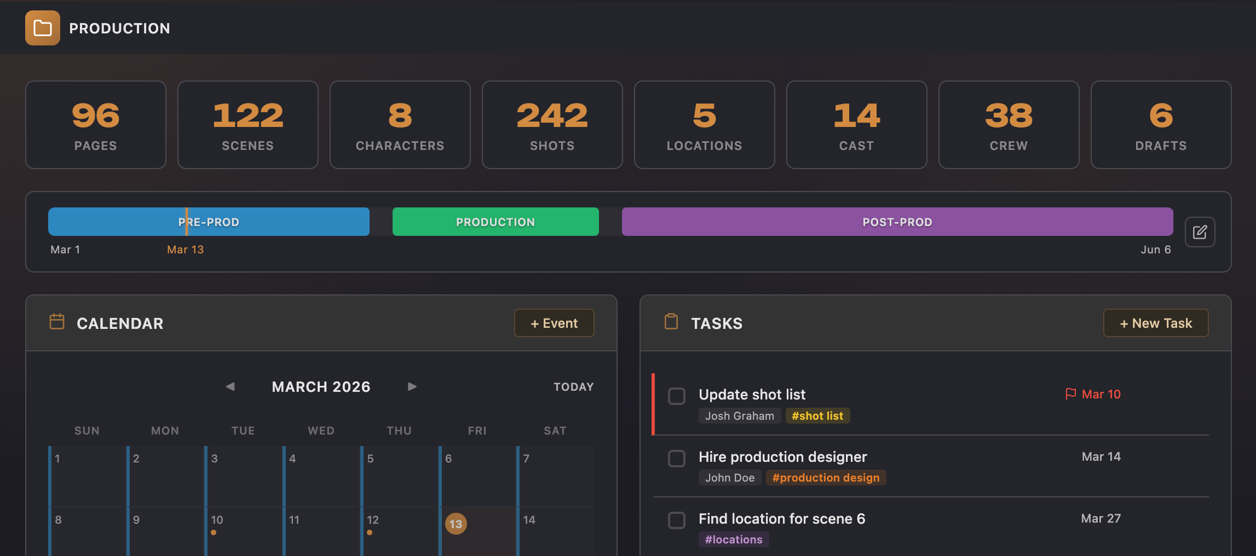Click the Production folder icon
The height and width of the screenshot is (556, 1256).
coord(42,28)
